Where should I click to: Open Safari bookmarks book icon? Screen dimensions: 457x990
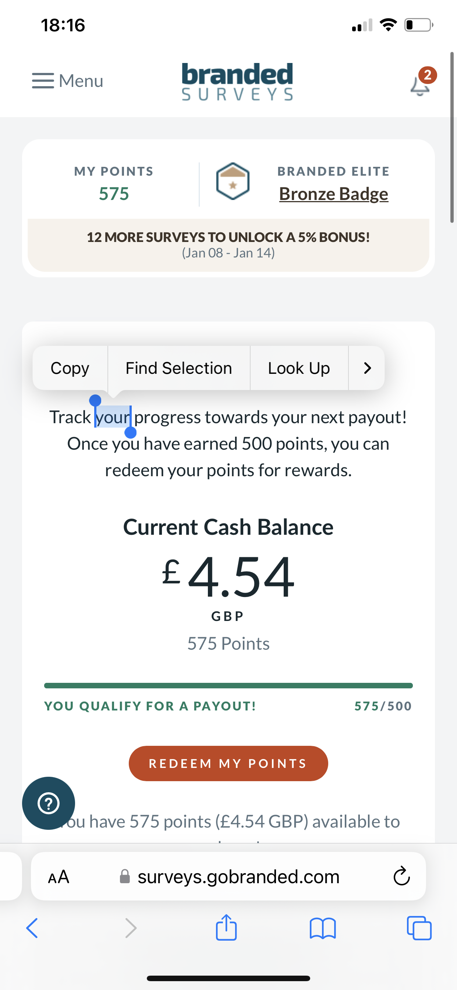tap(323, 928)
